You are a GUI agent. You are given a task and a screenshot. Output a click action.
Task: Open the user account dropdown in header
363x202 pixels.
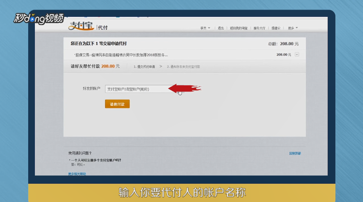[205, 28]
